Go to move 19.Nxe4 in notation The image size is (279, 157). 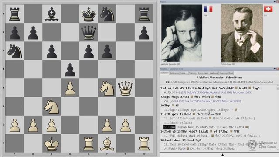pyautogui.click(x=188, y=140)
